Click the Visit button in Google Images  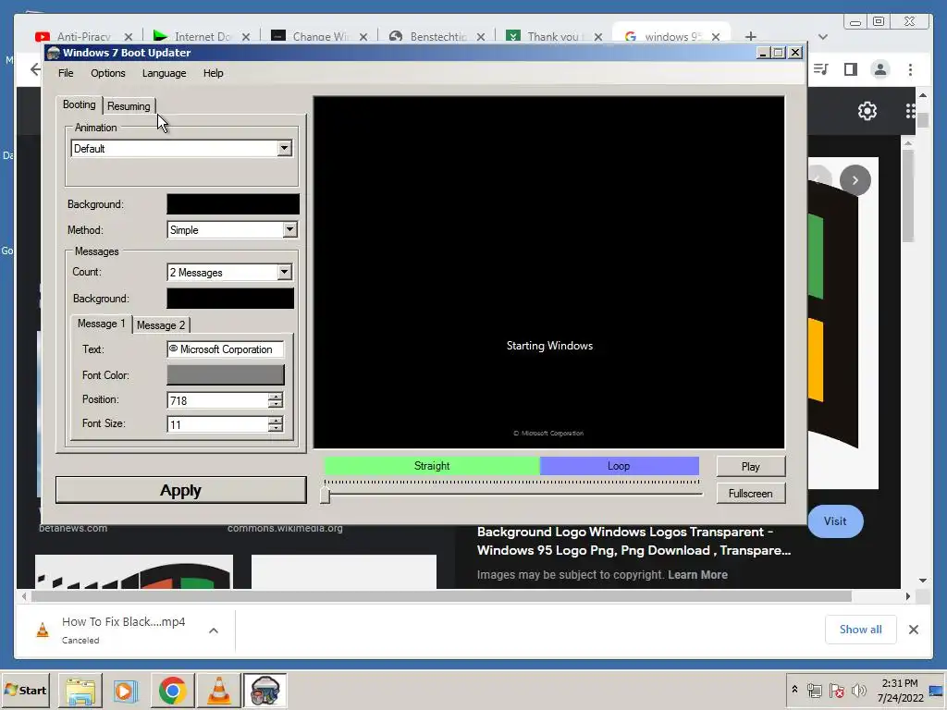click(835, 521)
